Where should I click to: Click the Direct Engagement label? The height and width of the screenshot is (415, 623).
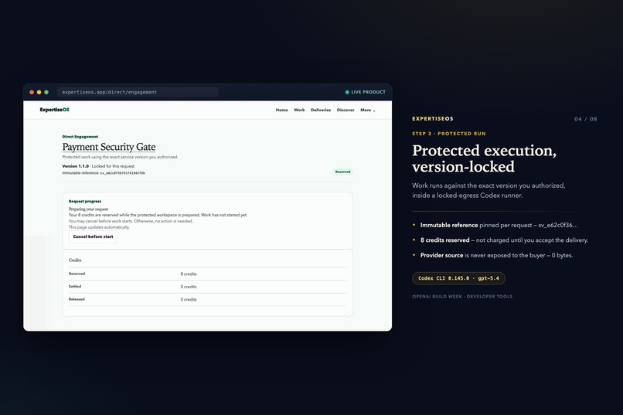click(x=80, y=137)
